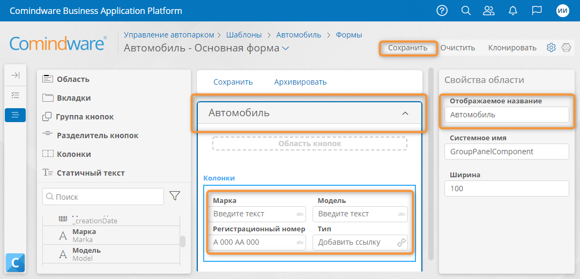The image size is (580, 279).
Task: Click the attribute list scrollbar thumb
Action: pos(182,242)
